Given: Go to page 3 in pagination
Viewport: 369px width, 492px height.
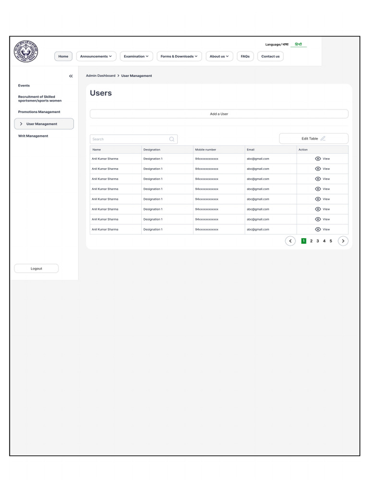Looking at the screenshot, I should pos(318,241).
